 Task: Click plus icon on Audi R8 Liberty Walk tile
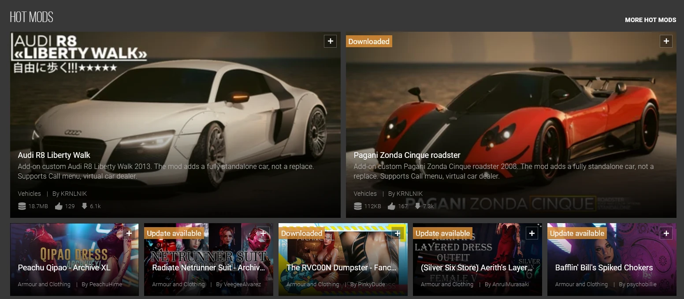tap(330, 41)
